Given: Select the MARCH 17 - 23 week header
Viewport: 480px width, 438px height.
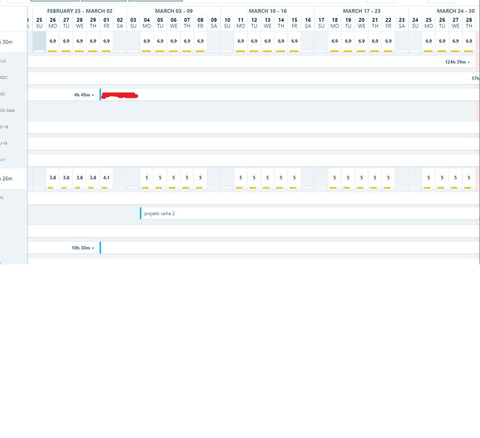Looking at the screenshot, I should [361, 11].
